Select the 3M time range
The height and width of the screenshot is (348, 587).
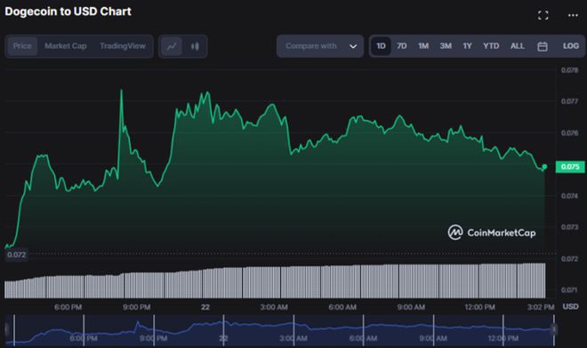pos(446,46)
